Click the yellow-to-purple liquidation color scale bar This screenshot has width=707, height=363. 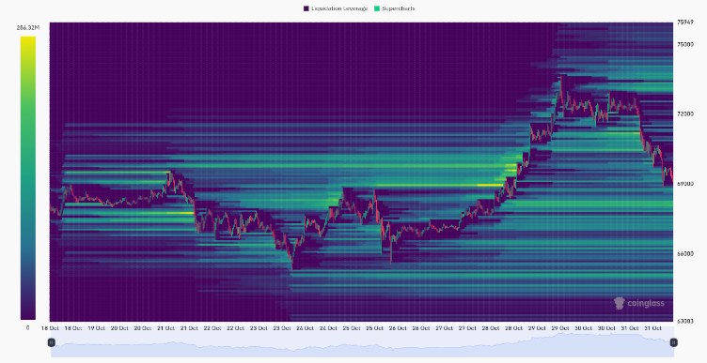click(28, 178)
